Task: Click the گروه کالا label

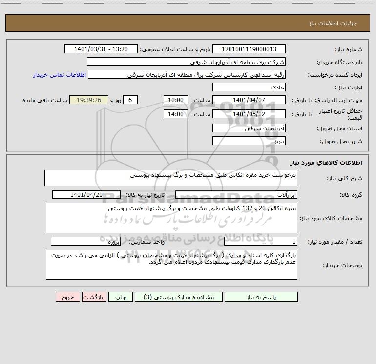Action: click(x=351, y=195)
